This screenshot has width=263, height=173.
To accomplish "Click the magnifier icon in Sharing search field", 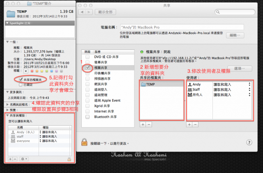I will click(218, 12).
